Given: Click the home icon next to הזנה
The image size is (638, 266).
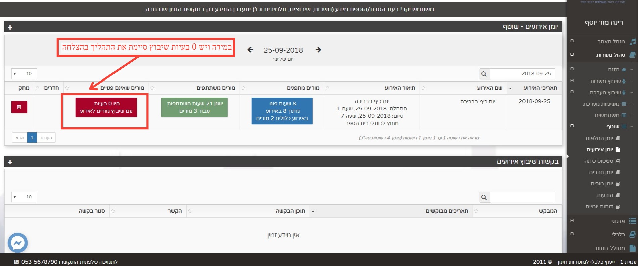Looking at the screenshot, I should [x=624, y=70].
